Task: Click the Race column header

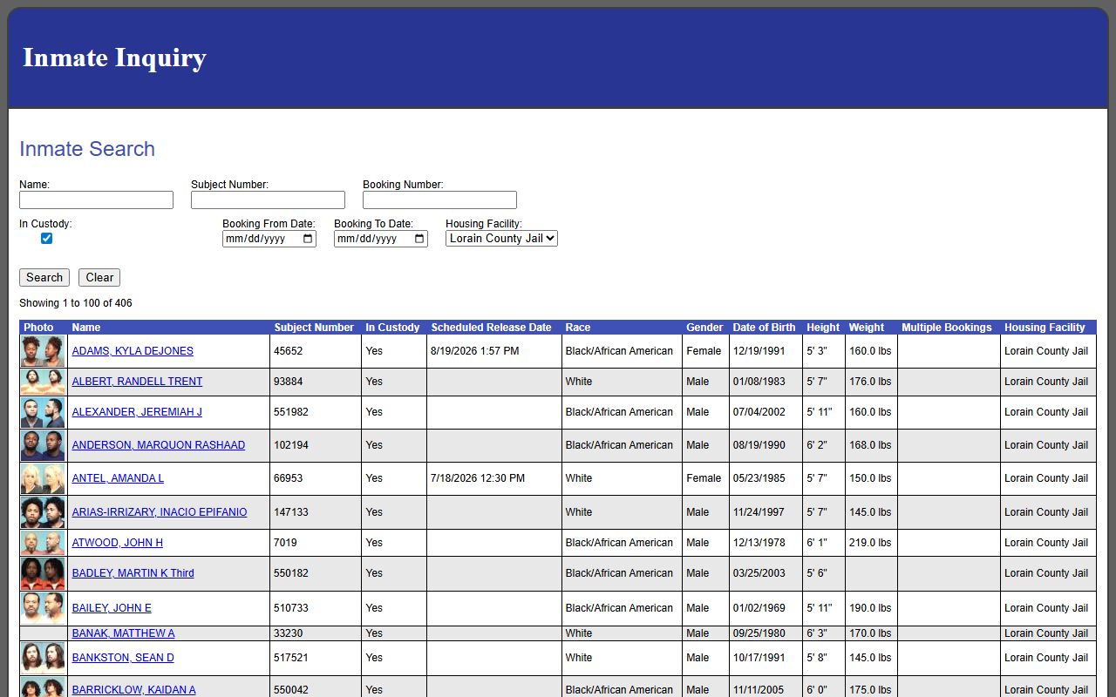Action: pos(577,328)
